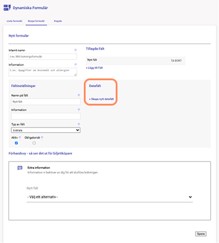Viewport: 219px width, 243px height.
Task: Click the Förhandsvy heading text
Action: pyautogui.click(x=40, y=153)
